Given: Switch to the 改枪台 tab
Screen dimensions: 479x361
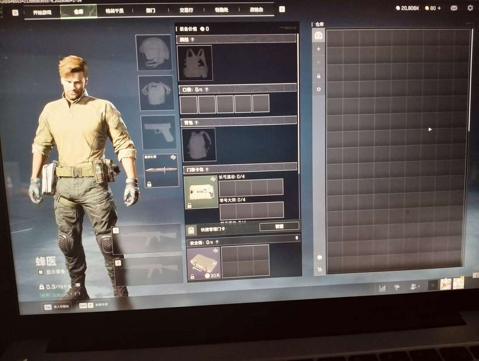Looking at the screenshot, I should coord(257,10).
